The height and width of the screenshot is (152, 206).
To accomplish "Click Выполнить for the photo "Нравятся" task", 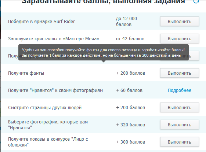I will (x=179, y=125).
